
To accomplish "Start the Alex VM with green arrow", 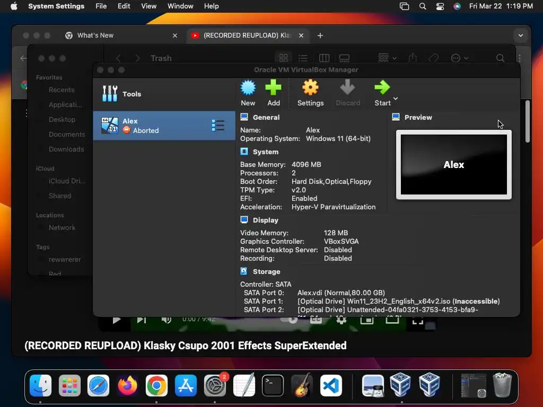I will point(382,93).
